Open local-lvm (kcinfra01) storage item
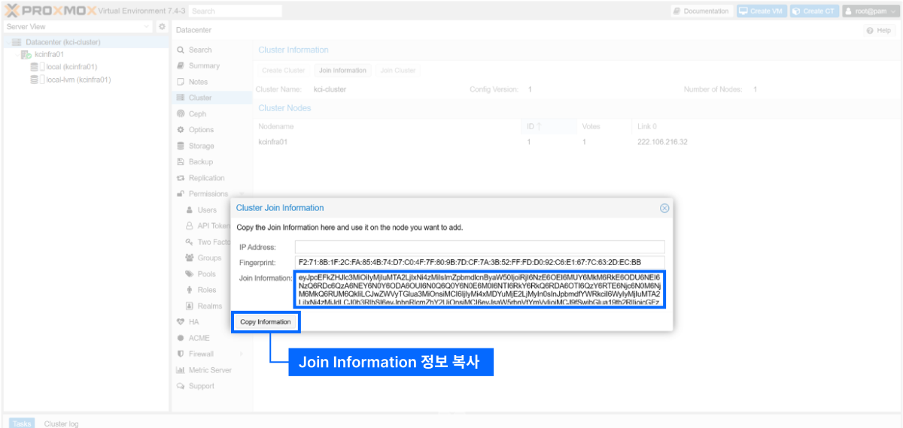 pos(78,79)
